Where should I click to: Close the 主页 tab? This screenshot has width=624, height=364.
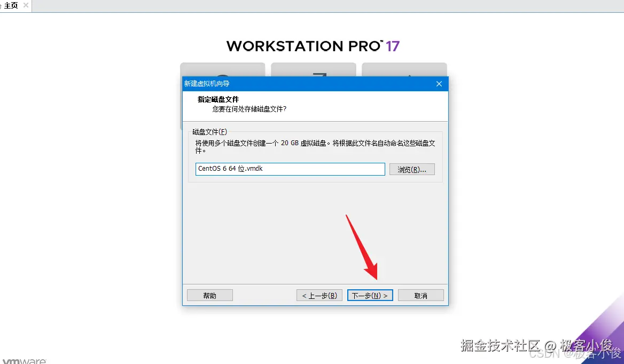[x=26, y=5]
